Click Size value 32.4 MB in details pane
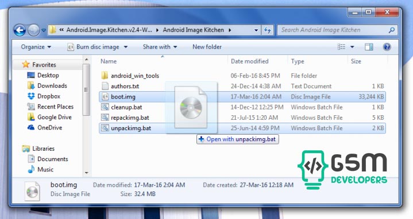413x219 pixels. (145, 194)
